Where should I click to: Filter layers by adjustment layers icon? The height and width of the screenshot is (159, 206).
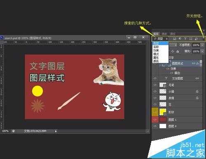pyautogui.click(x=180, y=39)
